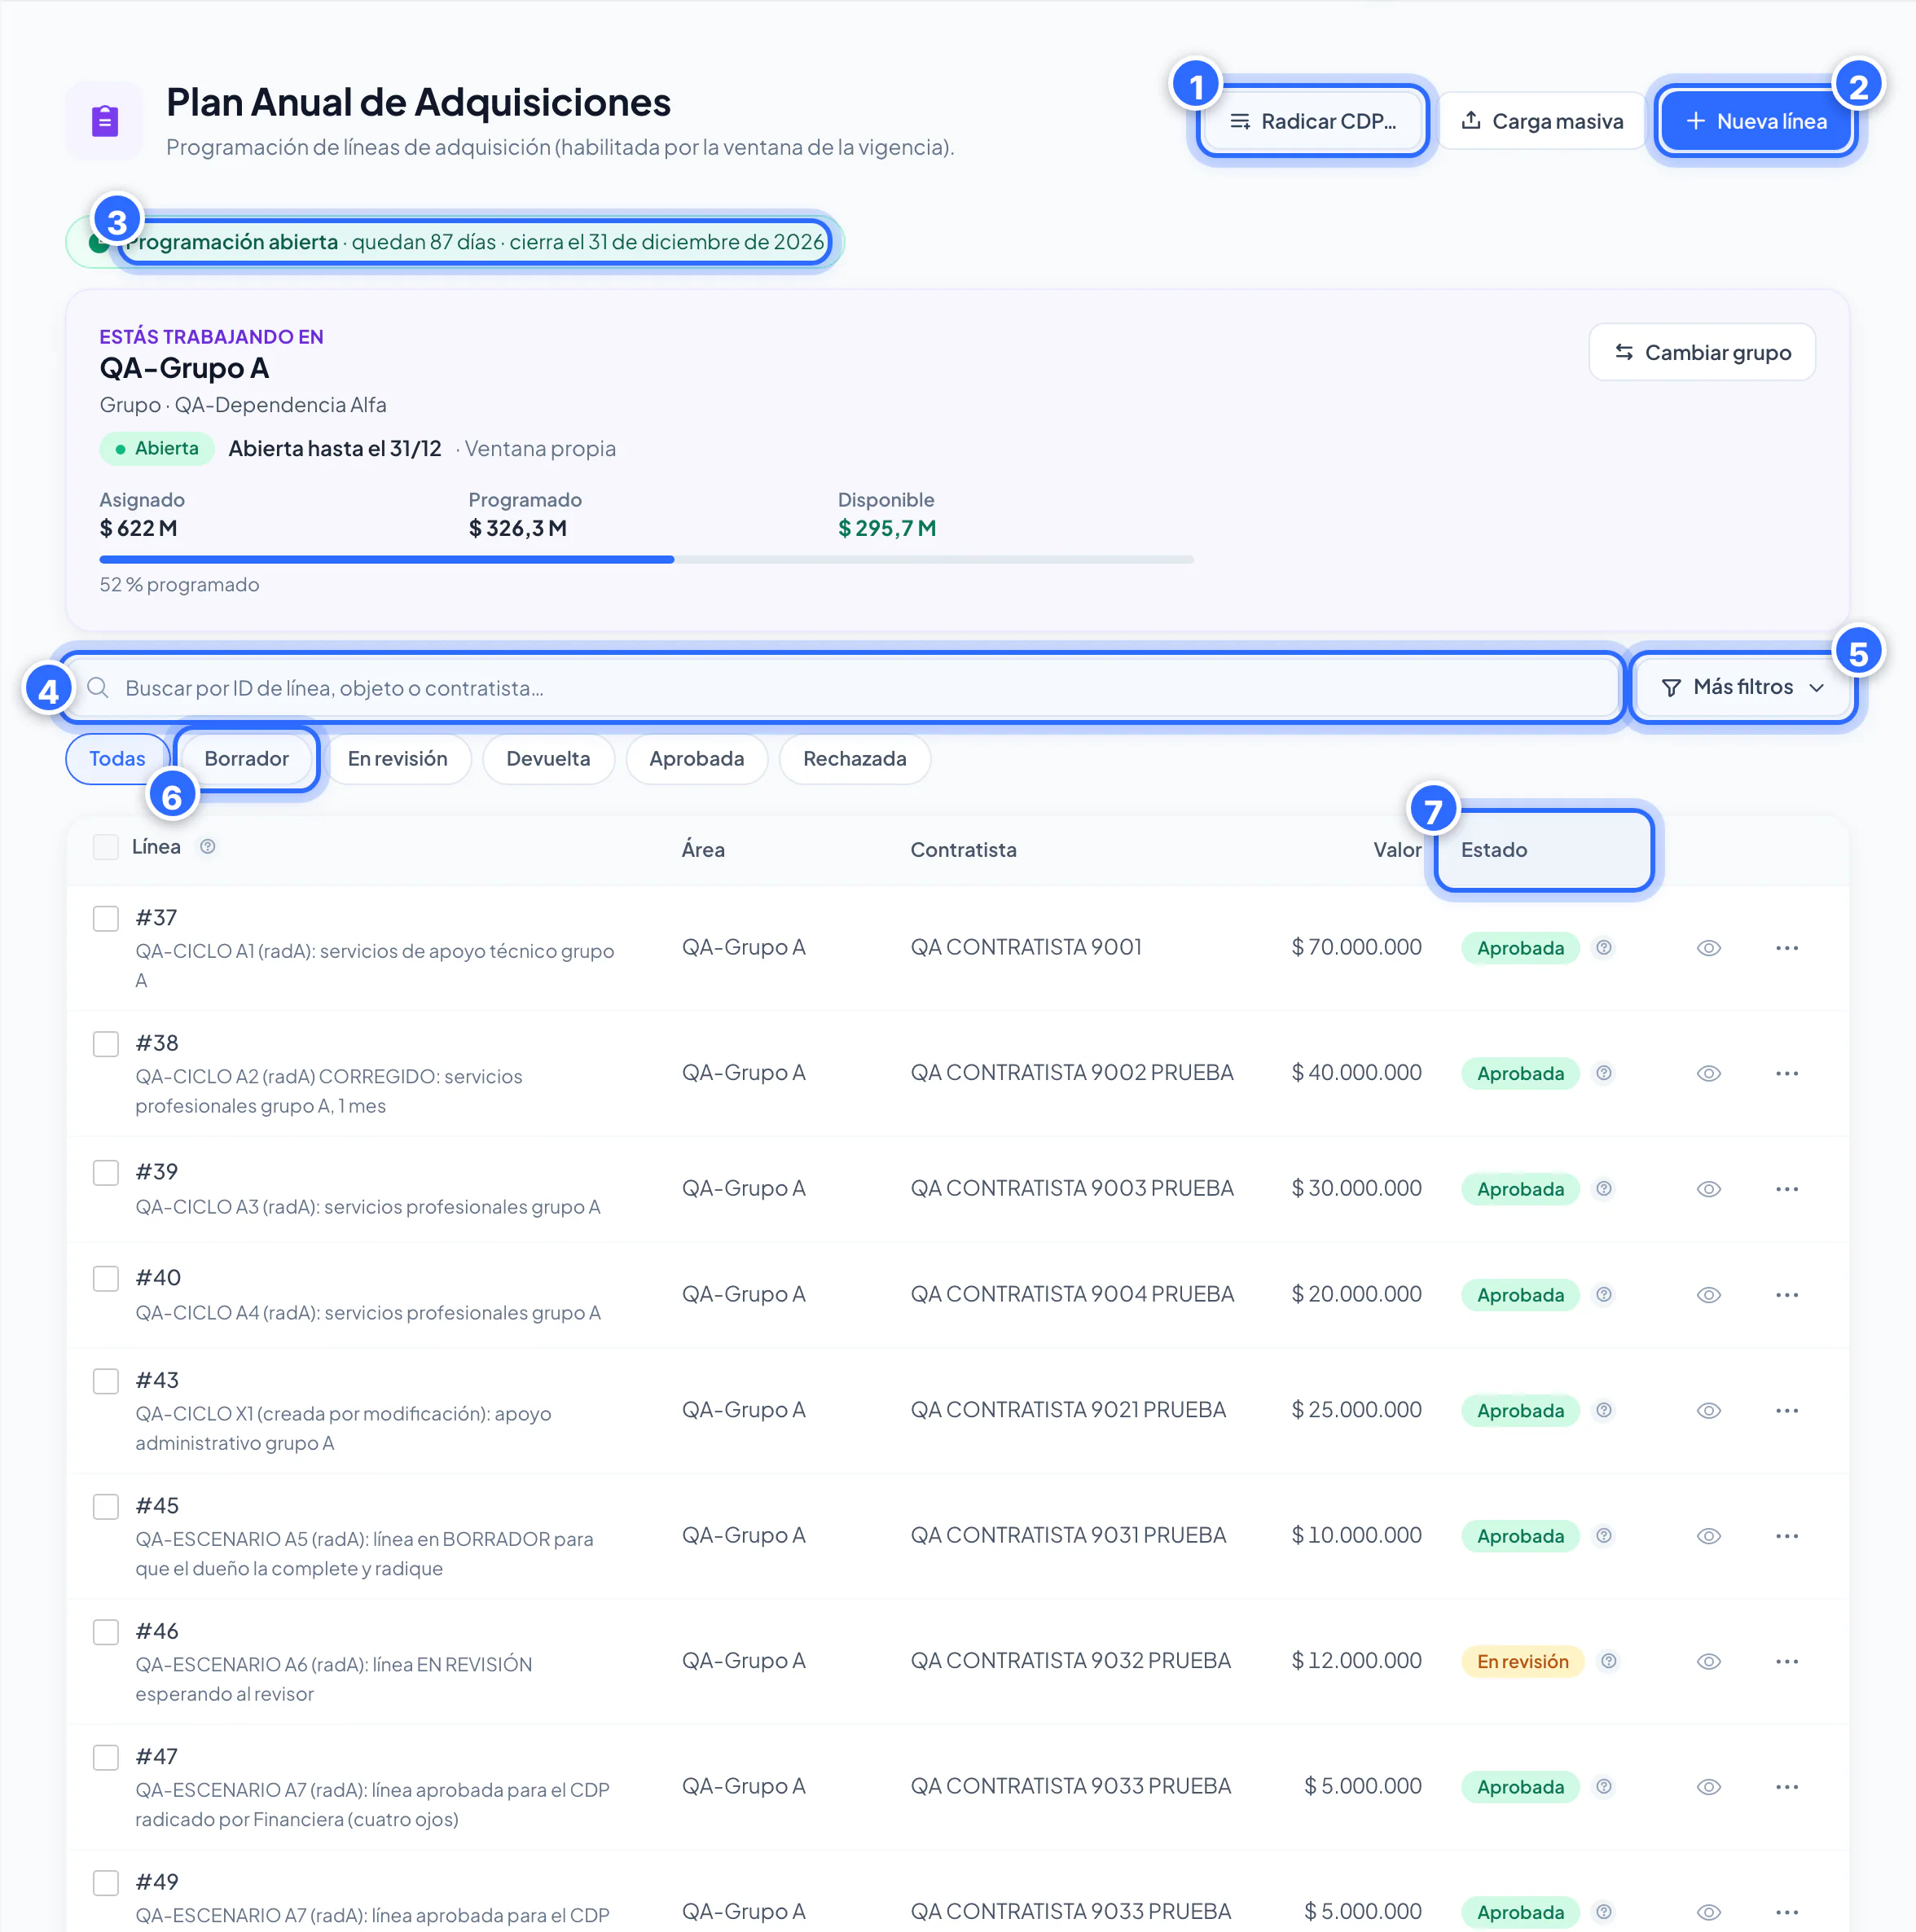Image resolution: width=1916 pixels, height=1932 pixels.
Task: Click eye icon on line #45 row
Action: (1708, 1536)
